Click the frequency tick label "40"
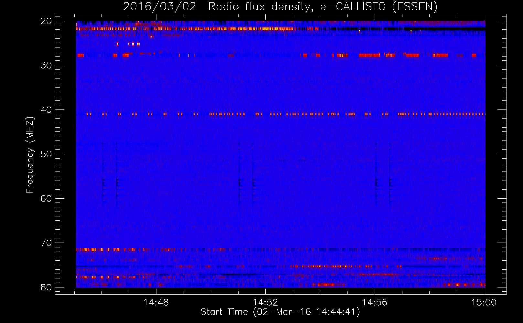Viewport: 523px width, 323px height. 46,110
